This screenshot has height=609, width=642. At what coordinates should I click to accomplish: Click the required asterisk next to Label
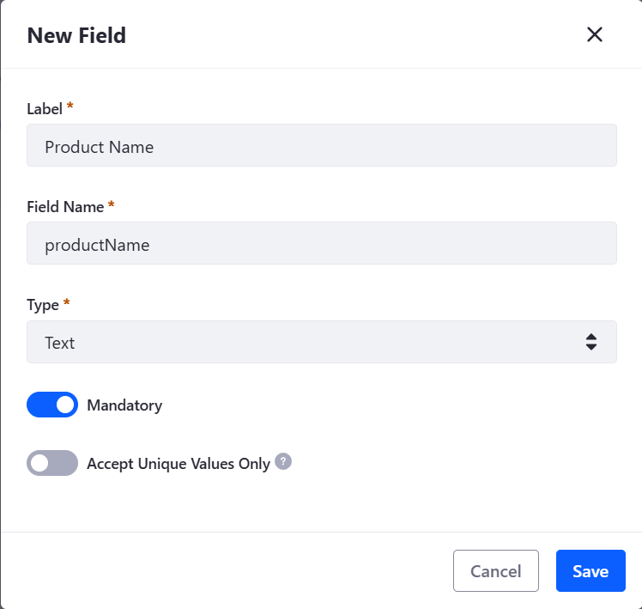coord(70,106)
